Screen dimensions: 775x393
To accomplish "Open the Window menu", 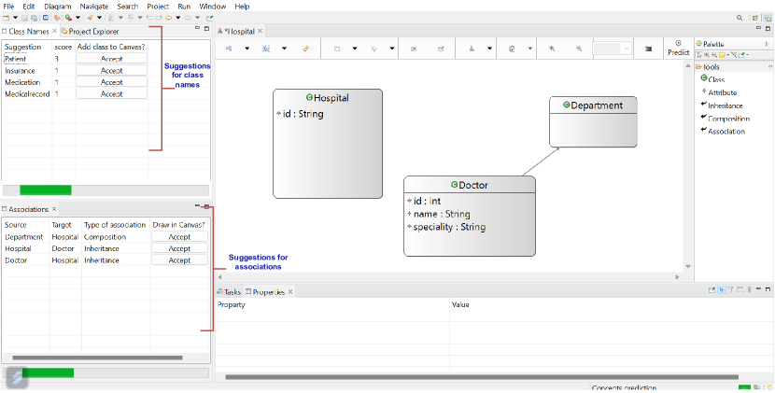I will tap(213, 7).
